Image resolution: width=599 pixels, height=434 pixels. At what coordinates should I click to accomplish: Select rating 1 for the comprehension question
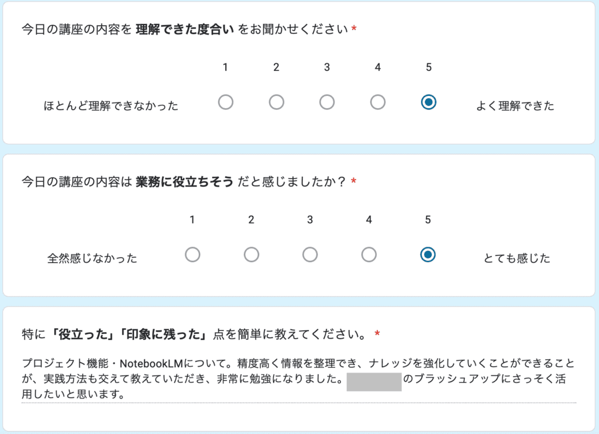pyautogui.click(x=226, y=102)
